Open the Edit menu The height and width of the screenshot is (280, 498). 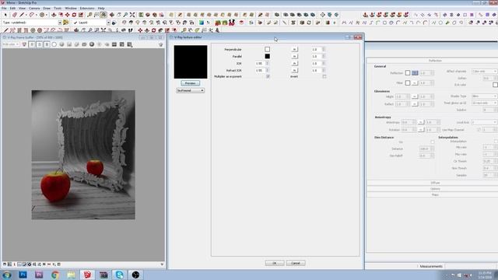point(12,9)
